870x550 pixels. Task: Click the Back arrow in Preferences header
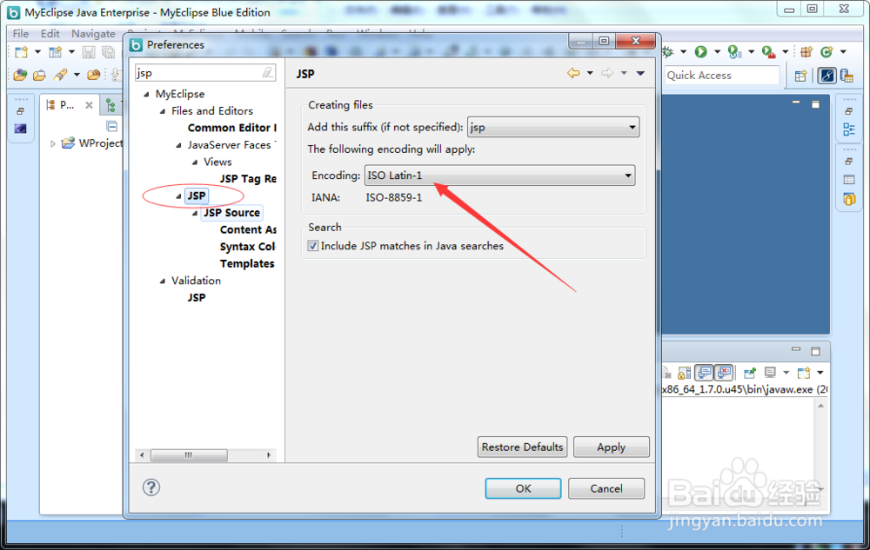[573, 73]
